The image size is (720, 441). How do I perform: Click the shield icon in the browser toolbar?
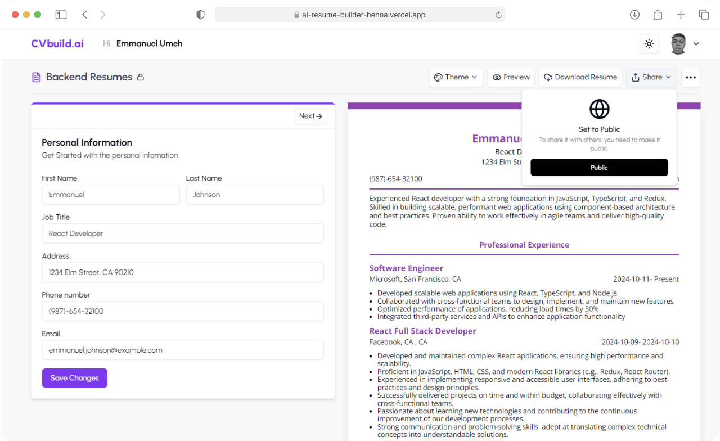(200, 15)
